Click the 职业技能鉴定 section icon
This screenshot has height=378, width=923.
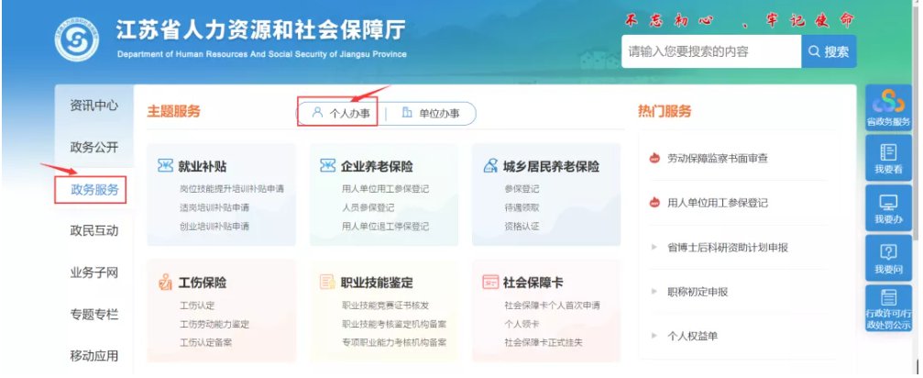pyautogui.click(x=327, y=282)
